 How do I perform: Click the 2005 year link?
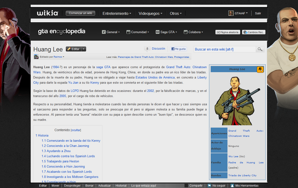(62, 96)
